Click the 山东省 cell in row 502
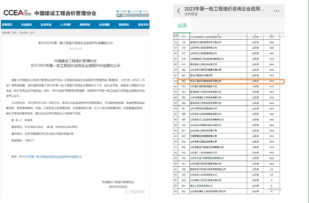 255,191
